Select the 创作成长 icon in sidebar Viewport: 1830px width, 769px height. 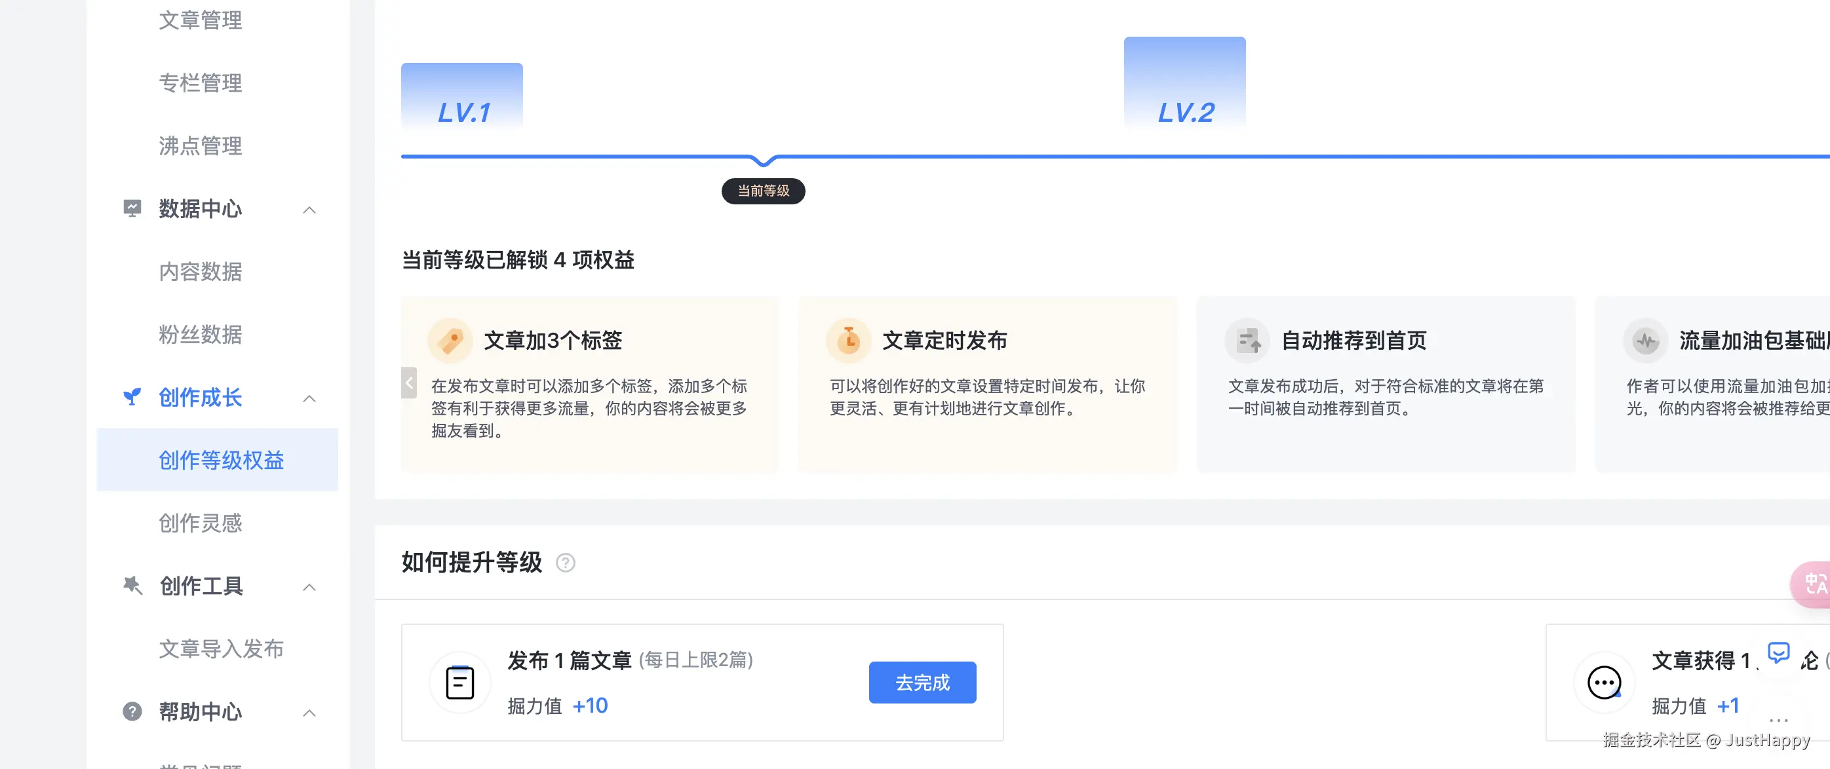[132, 398]
